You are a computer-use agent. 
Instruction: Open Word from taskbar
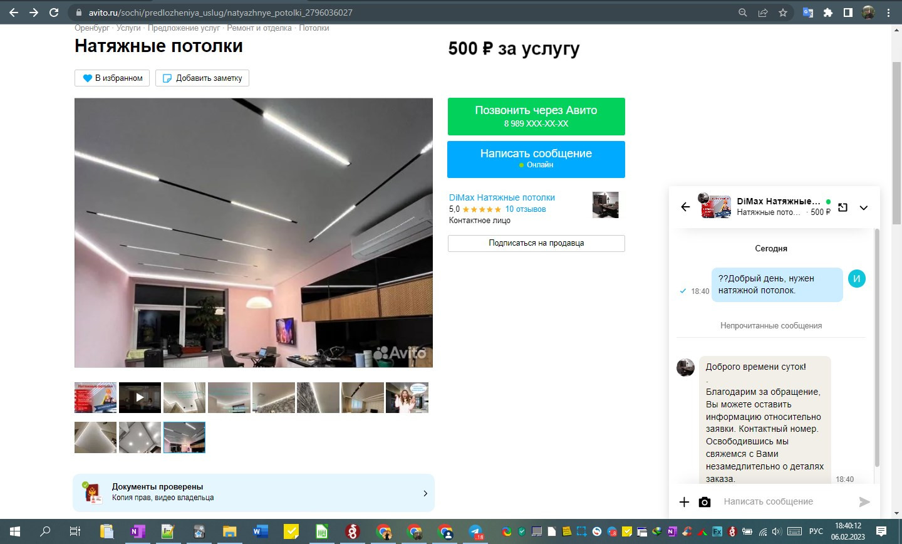click(x=259, y=531)
